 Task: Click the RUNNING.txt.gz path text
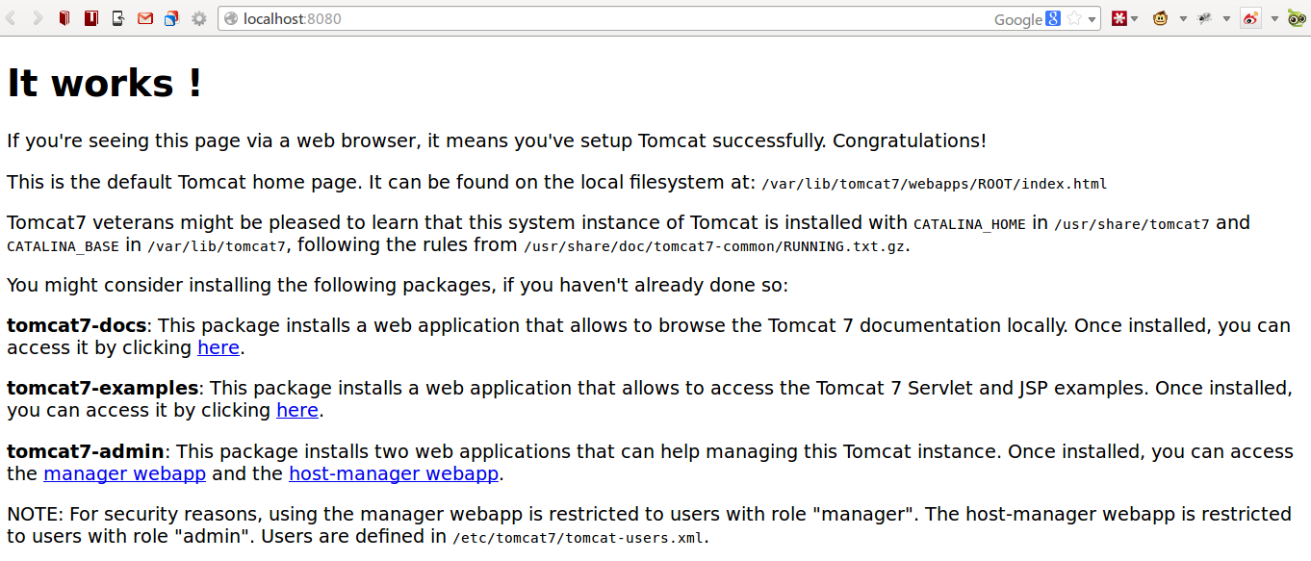(x=715, y=246)
